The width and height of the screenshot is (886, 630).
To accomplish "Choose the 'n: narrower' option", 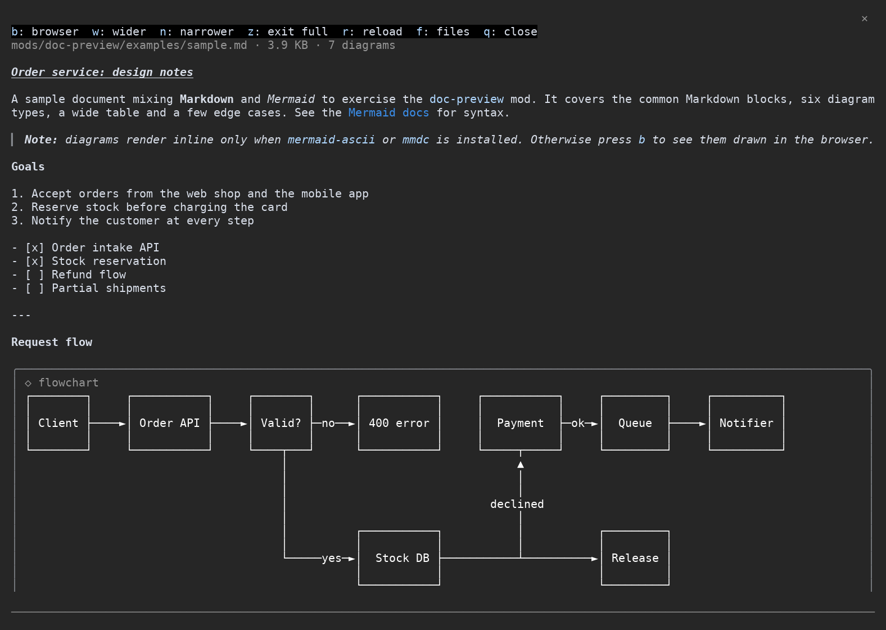I will (x=197, y=31).
